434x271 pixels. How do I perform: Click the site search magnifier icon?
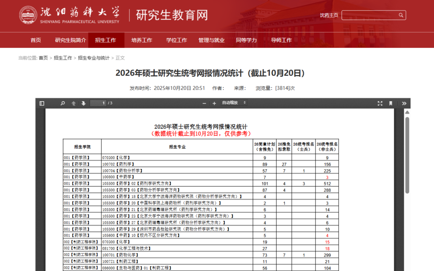tap(401, 15)
